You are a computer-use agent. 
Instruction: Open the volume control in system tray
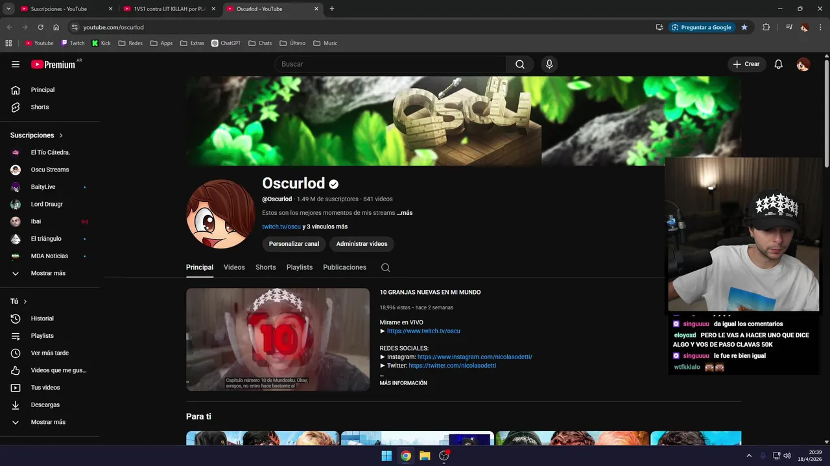click(787, 456)
